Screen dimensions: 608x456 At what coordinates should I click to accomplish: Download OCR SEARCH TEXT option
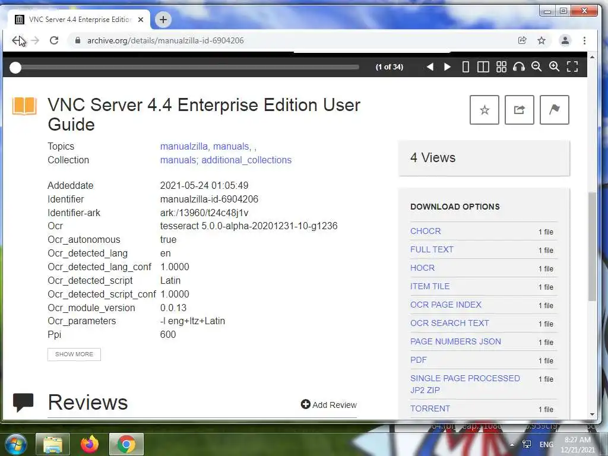449,323
